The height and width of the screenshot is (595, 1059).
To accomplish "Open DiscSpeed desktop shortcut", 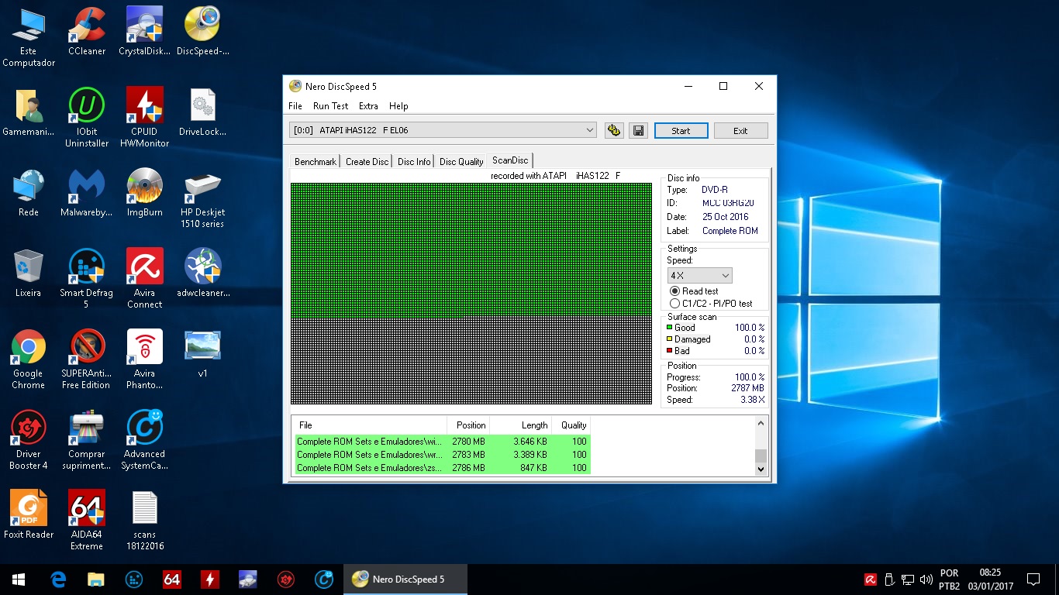I will click(x=202, y=32).
